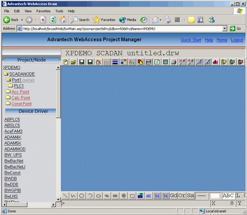The width and height of the screenshot is (247, 215).
Task: Open the Const Point link
Action: click(21, 104)
